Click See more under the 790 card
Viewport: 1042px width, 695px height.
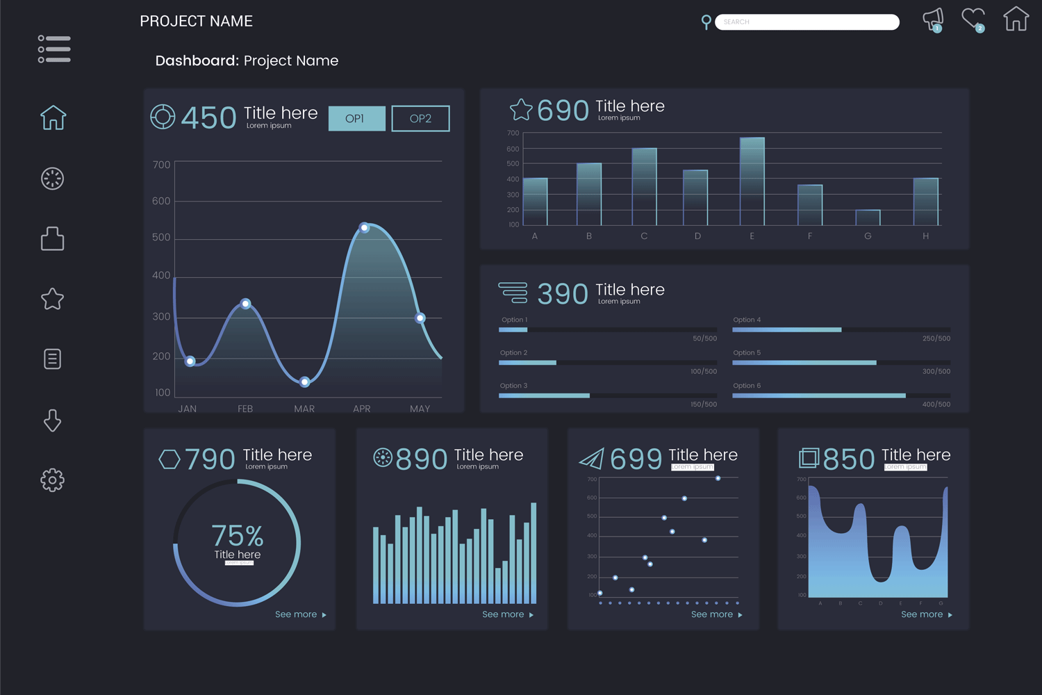click(301, 614)
